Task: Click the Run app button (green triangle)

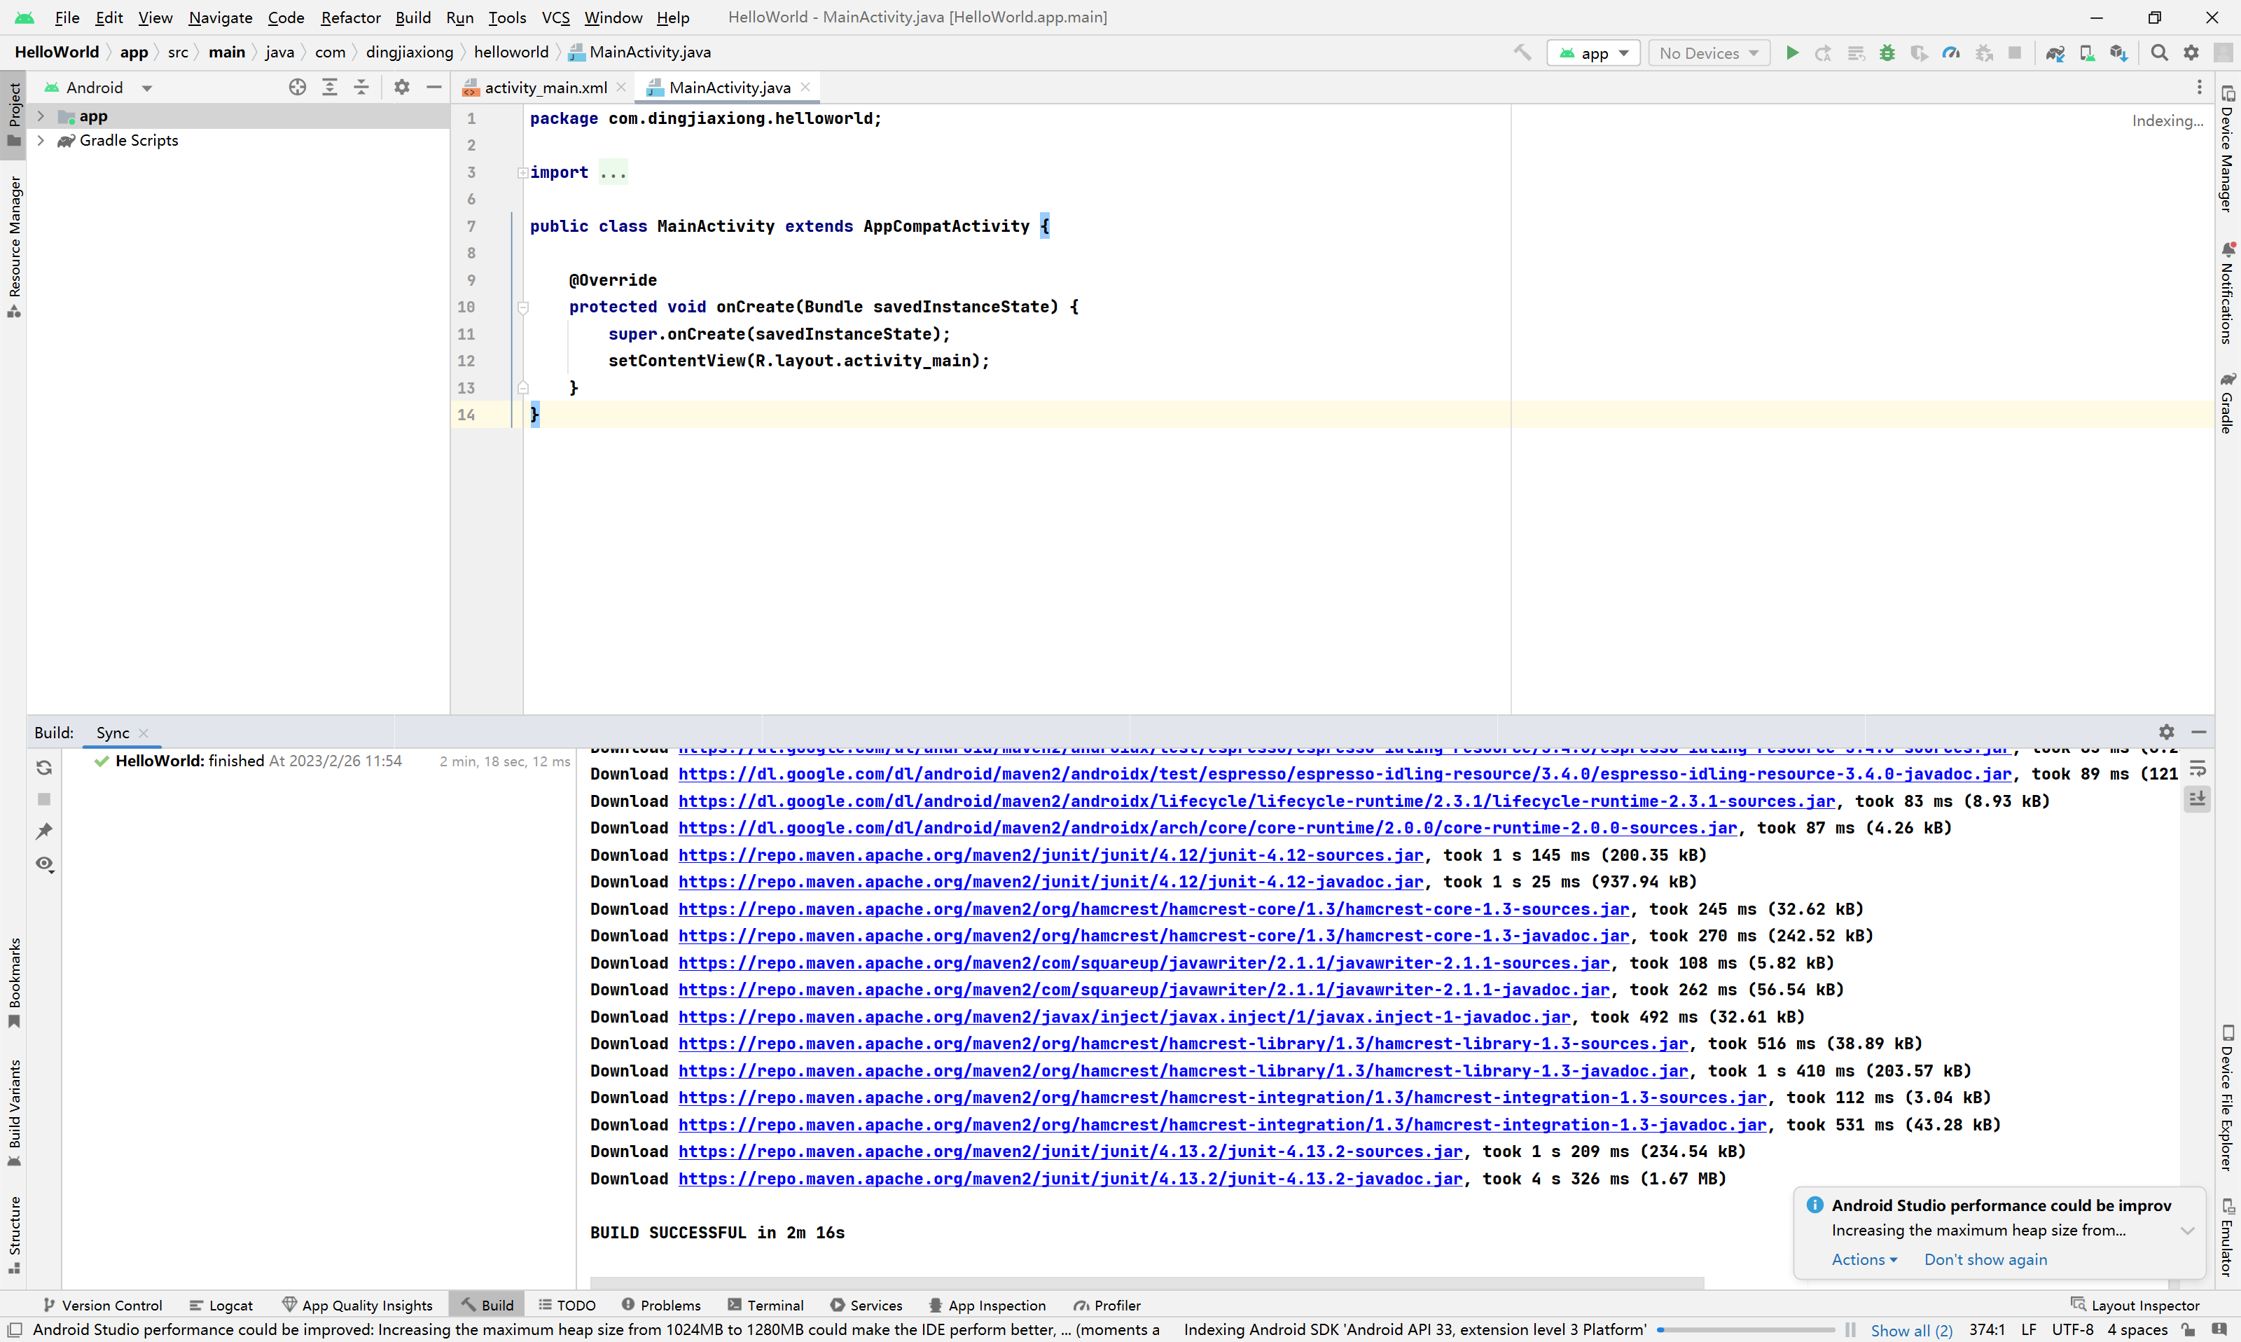Action: click(x=1792, y=51)
